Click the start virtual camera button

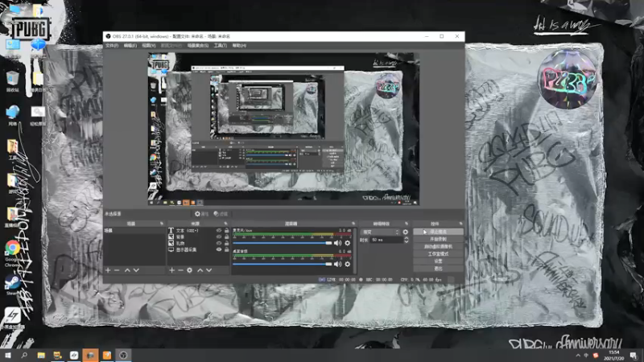[438, 247]
